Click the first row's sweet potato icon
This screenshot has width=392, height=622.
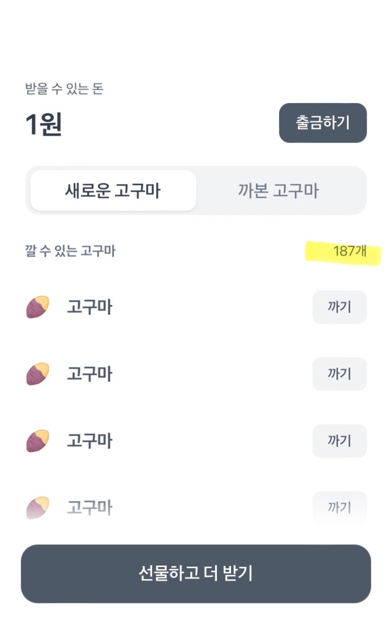coord(37,307)
